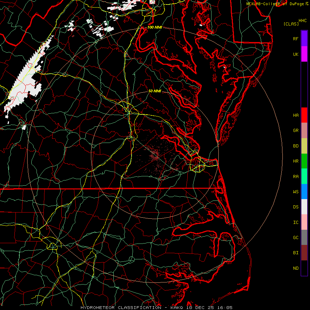
Task: Click the BD legend label
Action: coord(296,146)
